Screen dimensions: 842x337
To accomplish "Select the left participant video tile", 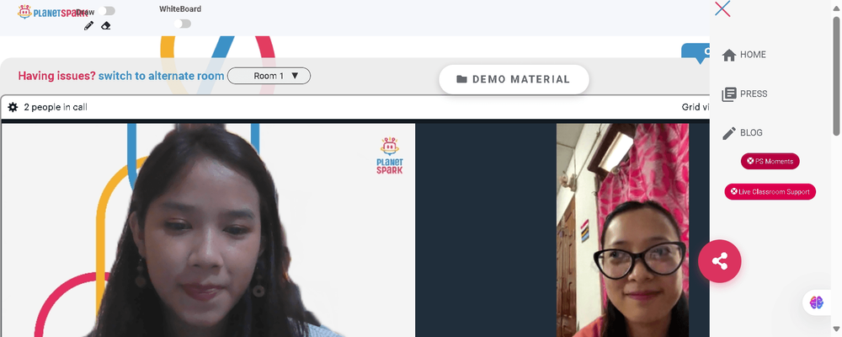I will coord(208,230).
